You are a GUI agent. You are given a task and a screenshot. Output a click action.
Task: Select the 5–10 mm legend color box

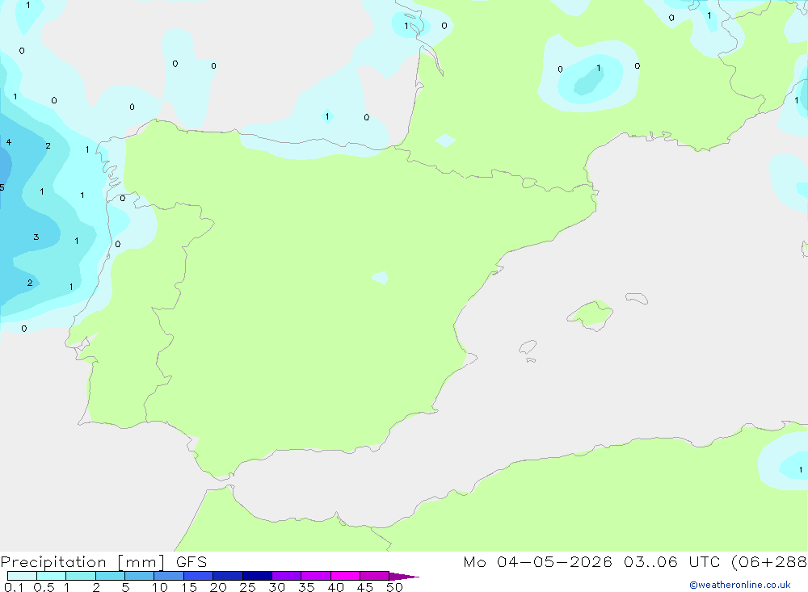[140, 576]
